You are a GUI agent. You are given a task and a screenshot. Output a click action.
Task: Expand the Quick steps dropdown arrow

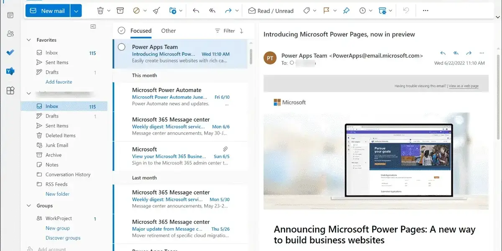(x=391, y=11)
